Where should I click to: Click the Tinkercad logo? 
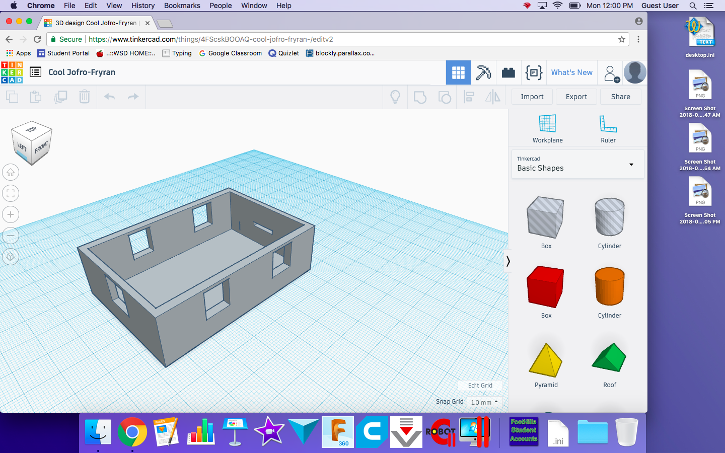[12, 72]
